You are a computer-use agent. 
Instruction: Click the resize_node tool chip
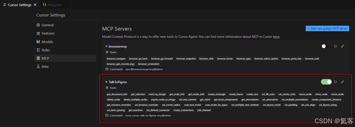coord(337,94)
